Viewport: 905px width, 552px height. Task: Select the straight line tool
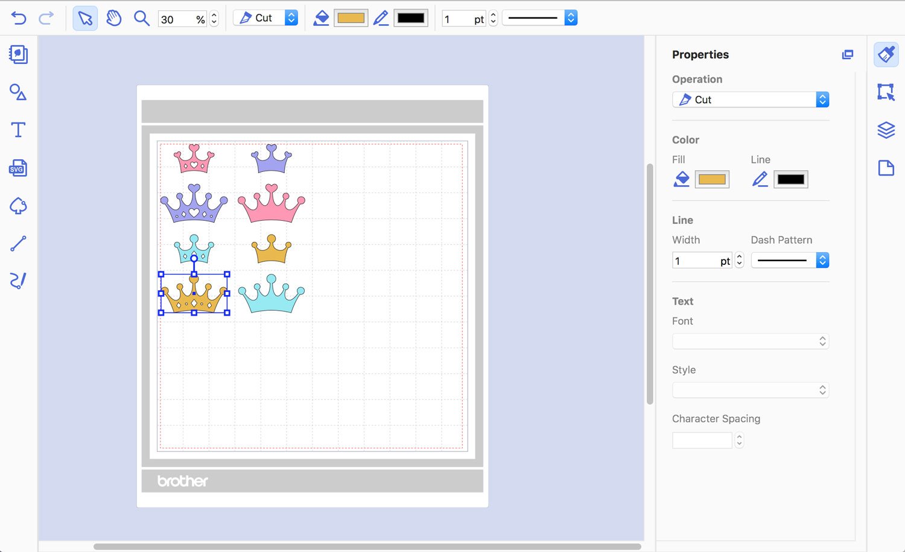(18, 243)
